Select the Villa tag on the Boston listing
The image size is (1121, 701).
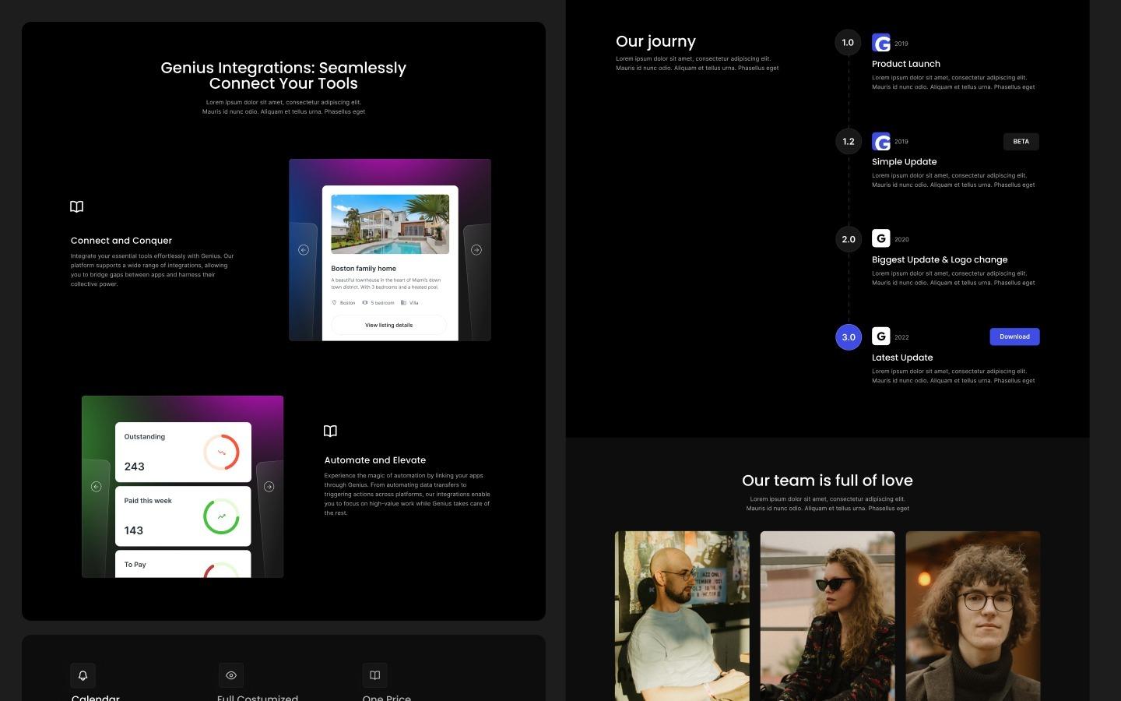click(x=413, y=303)
